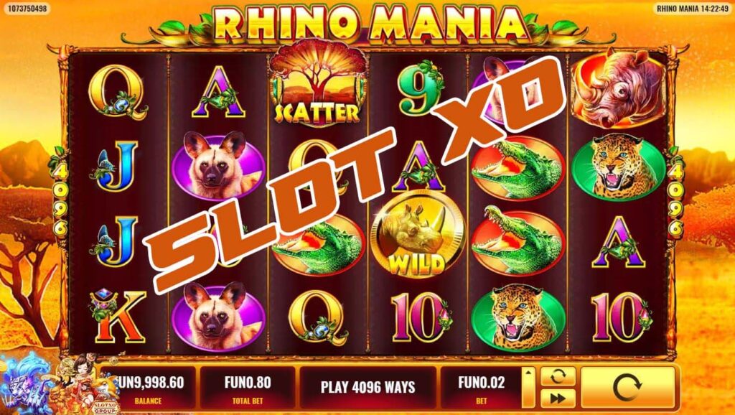
Task: Select the pink rhino symbol in the top right
Action: pyautogui.click(x=619, y=88)
